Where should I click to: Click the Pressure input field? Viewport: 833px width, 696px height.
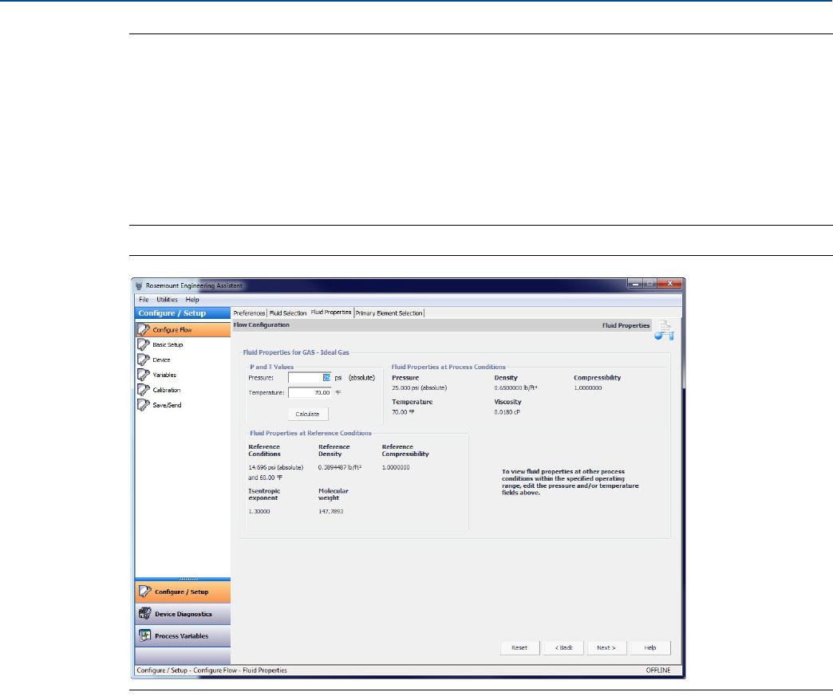point(310,377)
